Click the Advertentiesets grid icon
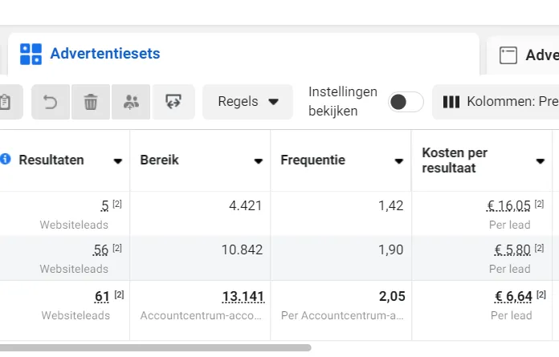Viewport: 559px width, 357px height. click(x=31, y=54)
